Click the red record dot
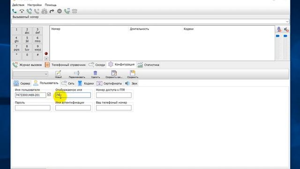 (x=46, y=54)
